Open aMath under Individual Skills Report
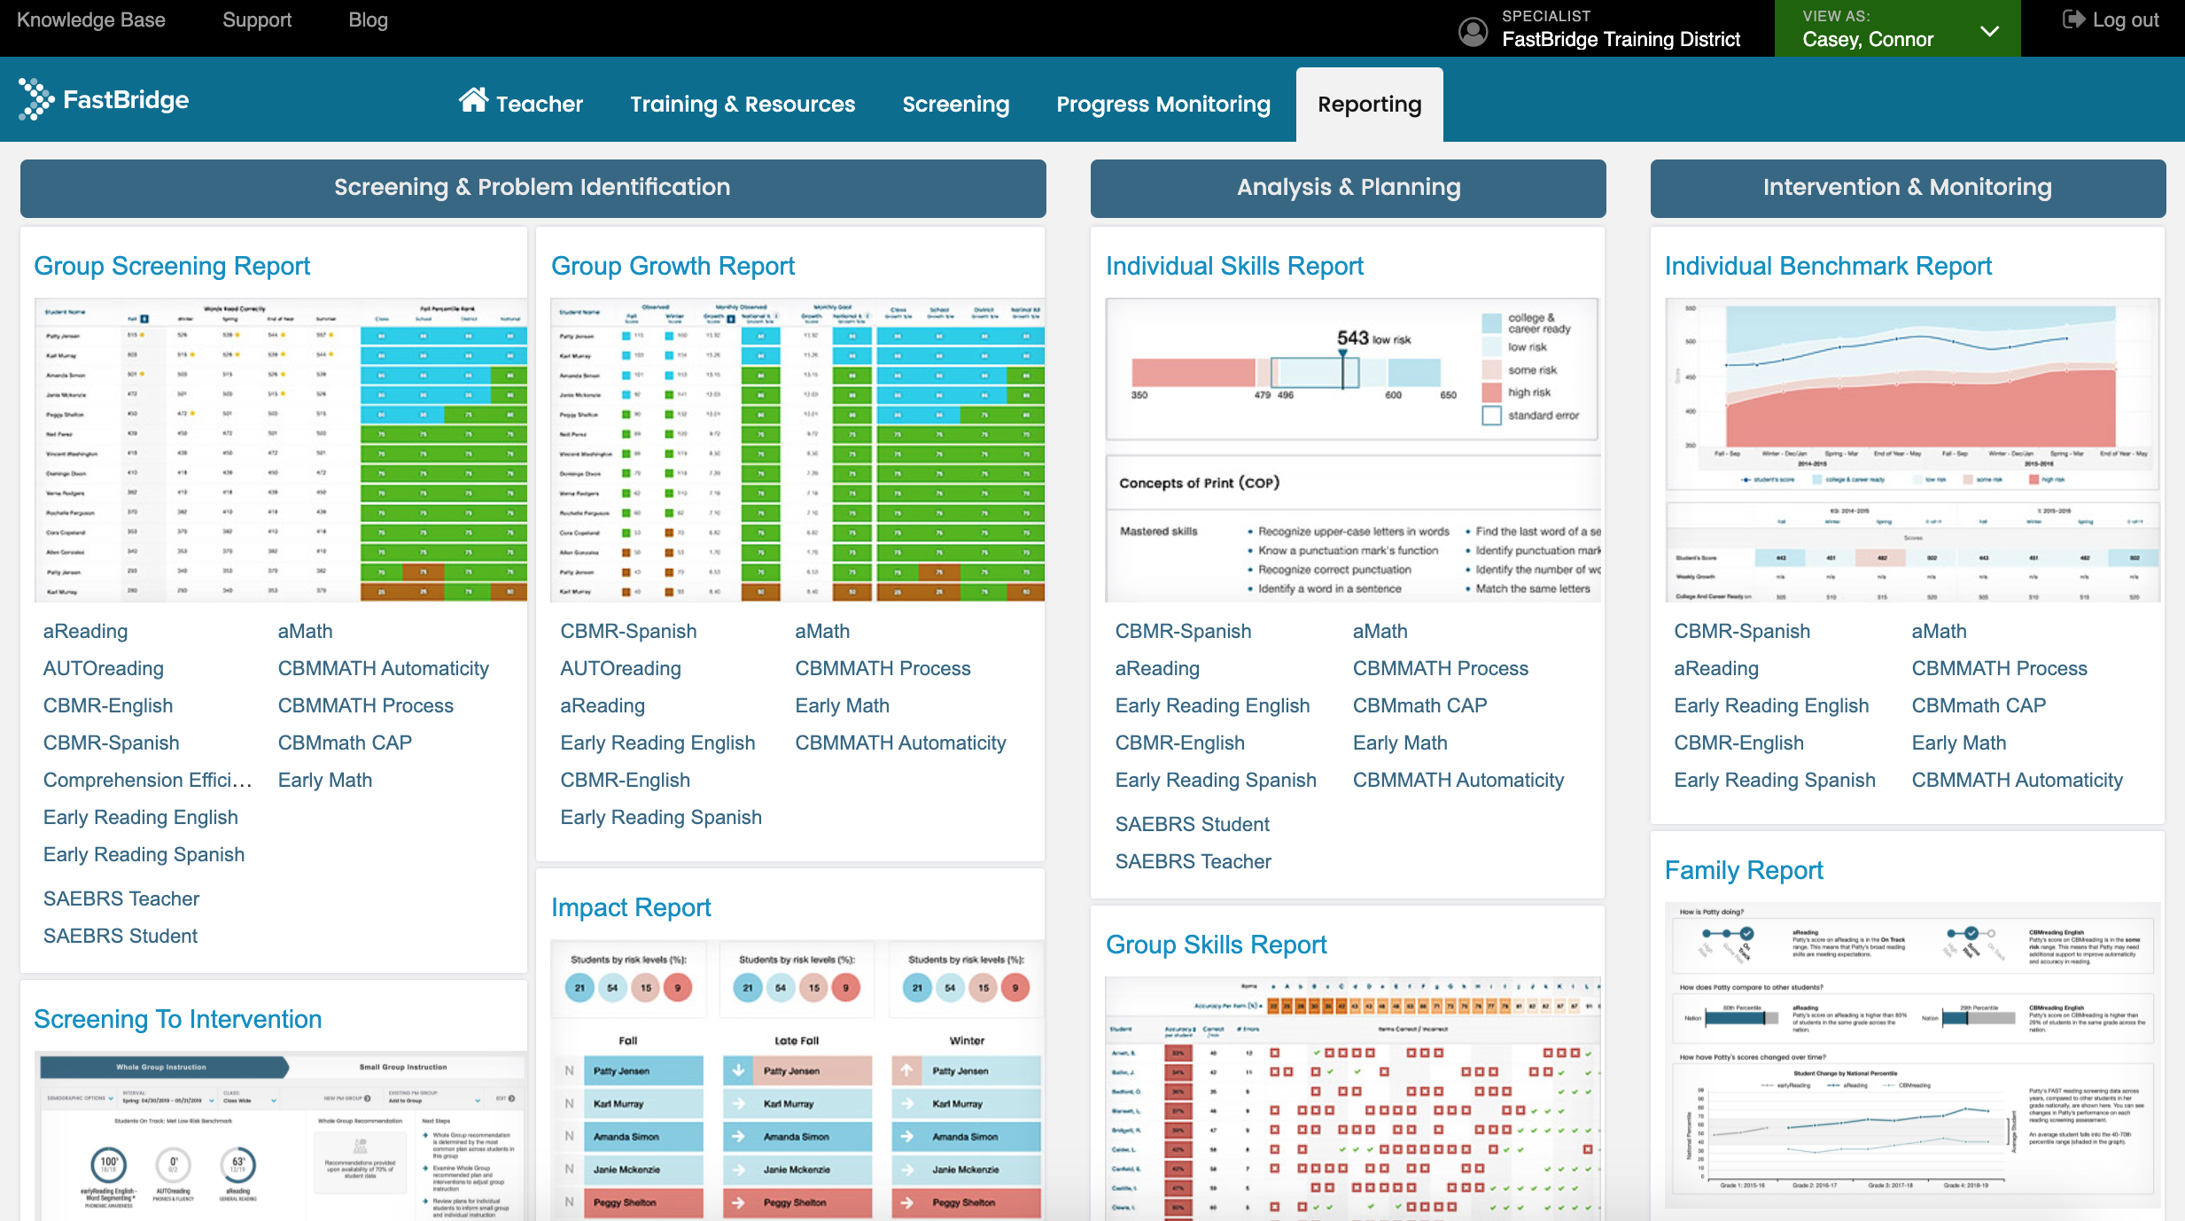 pos(1380,632)
